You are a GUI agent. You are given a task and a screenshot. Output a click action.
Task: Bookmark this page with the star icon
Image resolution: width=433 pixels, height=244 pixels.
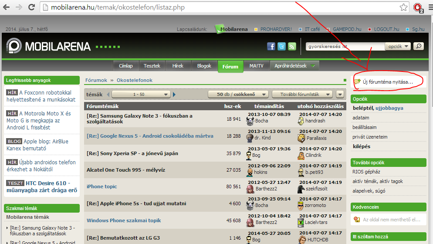(x=403, y=7)
